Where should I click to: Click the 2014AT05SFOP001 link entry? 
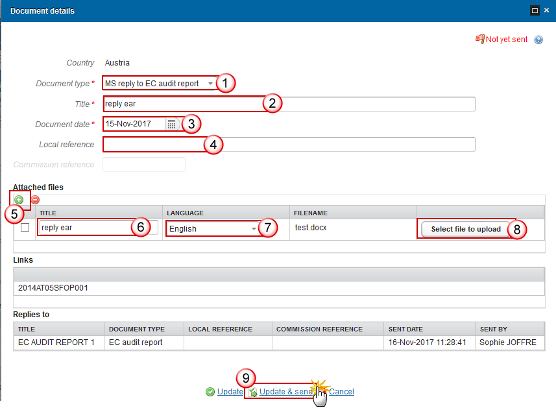tap(53, 287)
